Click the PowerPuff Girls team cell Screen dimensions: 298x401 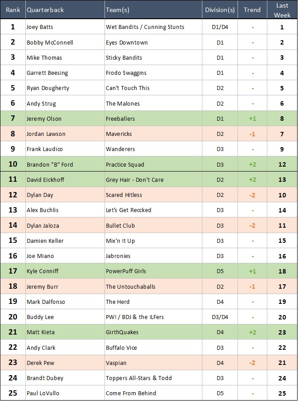pyautogui.click(x=126, y=271)
